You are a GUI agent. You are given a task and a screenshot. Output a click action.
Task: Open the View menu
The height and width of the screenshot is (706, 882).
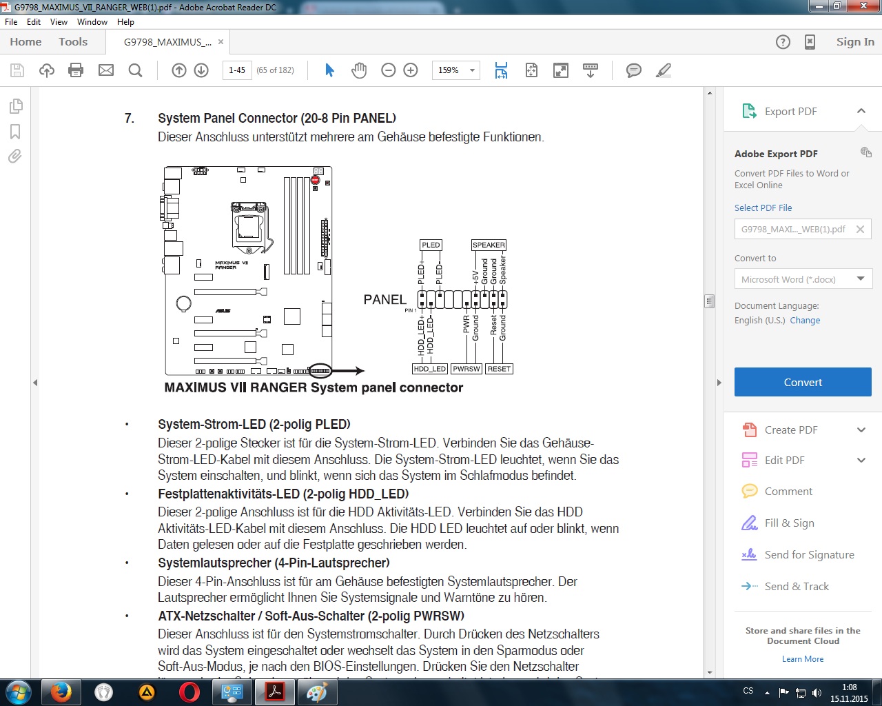[x=59, y=22]
